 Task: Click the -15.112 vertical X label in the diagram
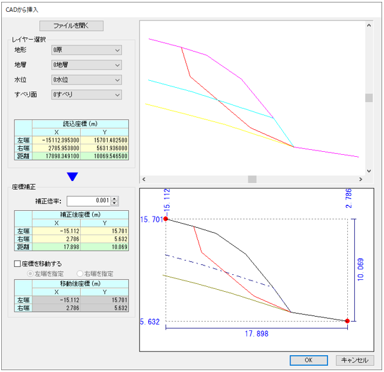tap(167, 202)
